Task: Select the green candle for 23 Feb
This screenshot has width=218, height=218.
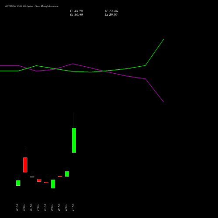Action: tap(67, 174)
